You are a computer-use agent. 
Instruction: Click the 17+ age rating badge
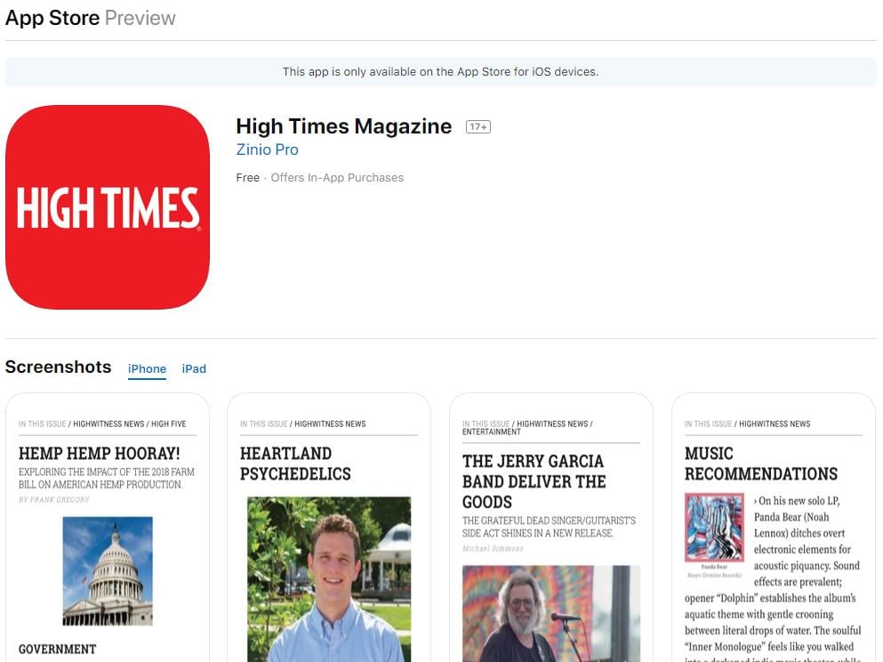(478, 126)
